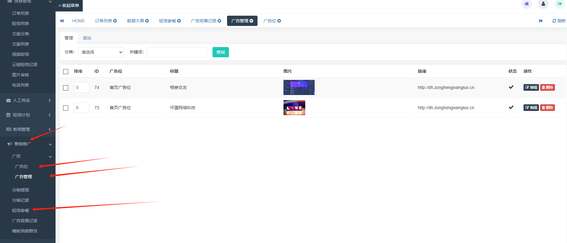Open the home icon in top bar
Image resolution: width=567 pixels, height=243 pixels.
coord(527,4)
